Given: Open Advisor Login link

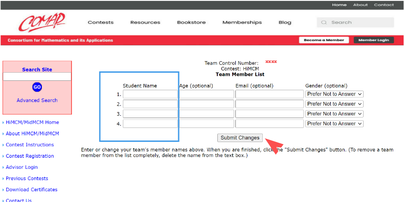Looking at the screenshot, I should pos(22,167).
